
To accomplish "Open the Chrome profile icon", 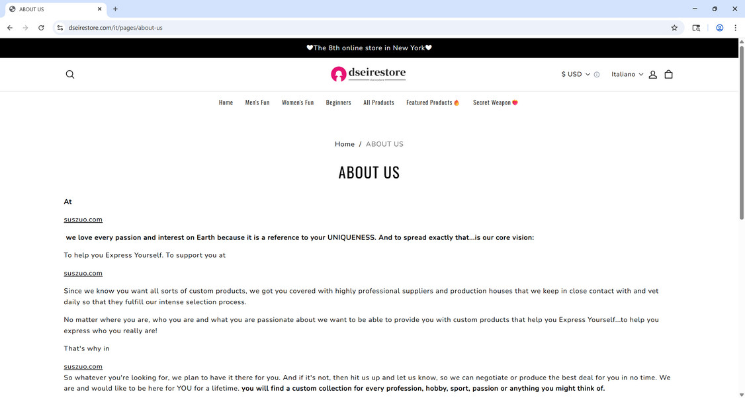I will (x=720, y=28).
